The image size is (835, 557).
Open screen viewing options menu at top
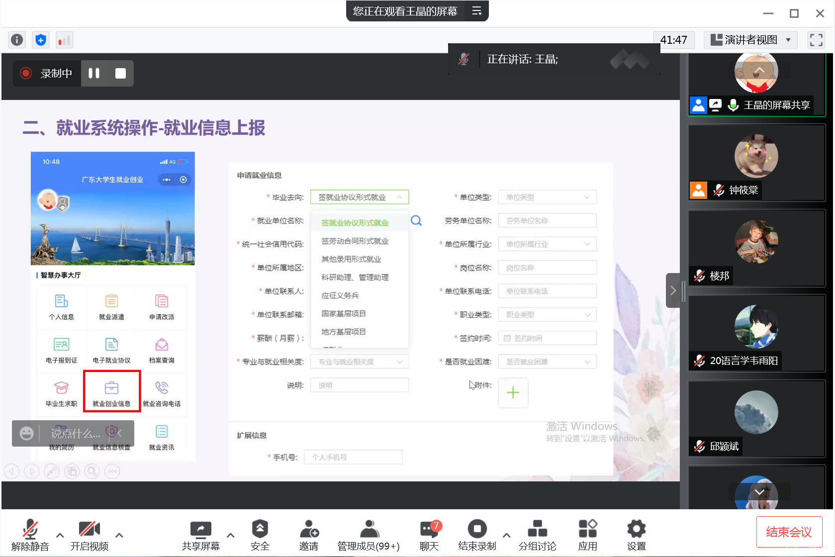(476, 11)
